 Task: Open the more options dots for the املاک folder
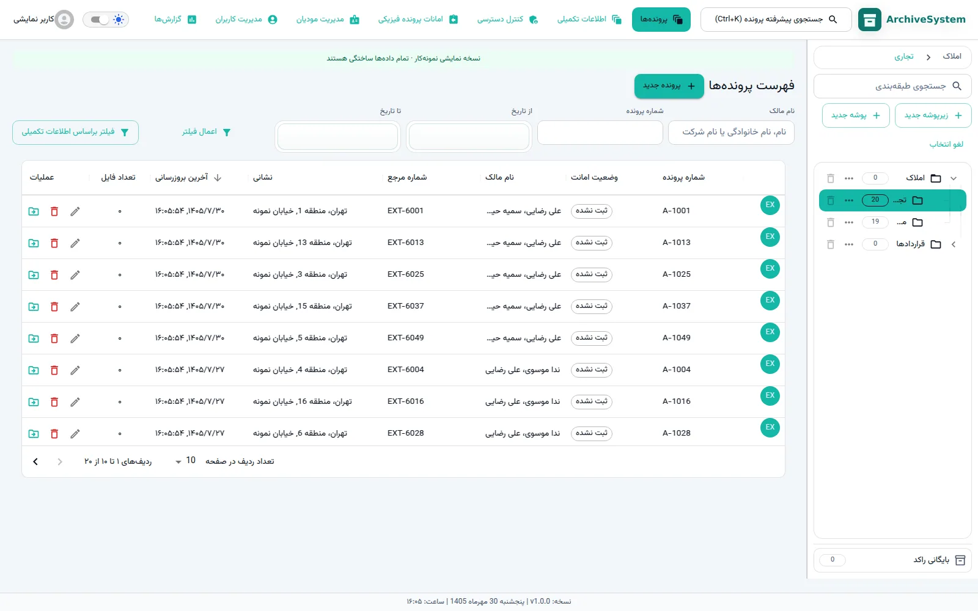click(x=849, y=178)
